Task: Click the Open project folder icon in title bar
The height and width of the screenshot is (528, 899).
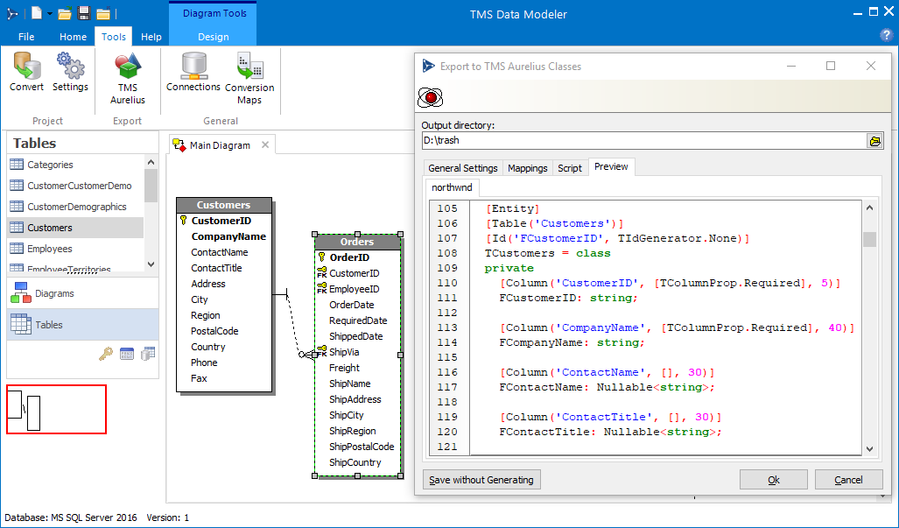Action: 67,13
